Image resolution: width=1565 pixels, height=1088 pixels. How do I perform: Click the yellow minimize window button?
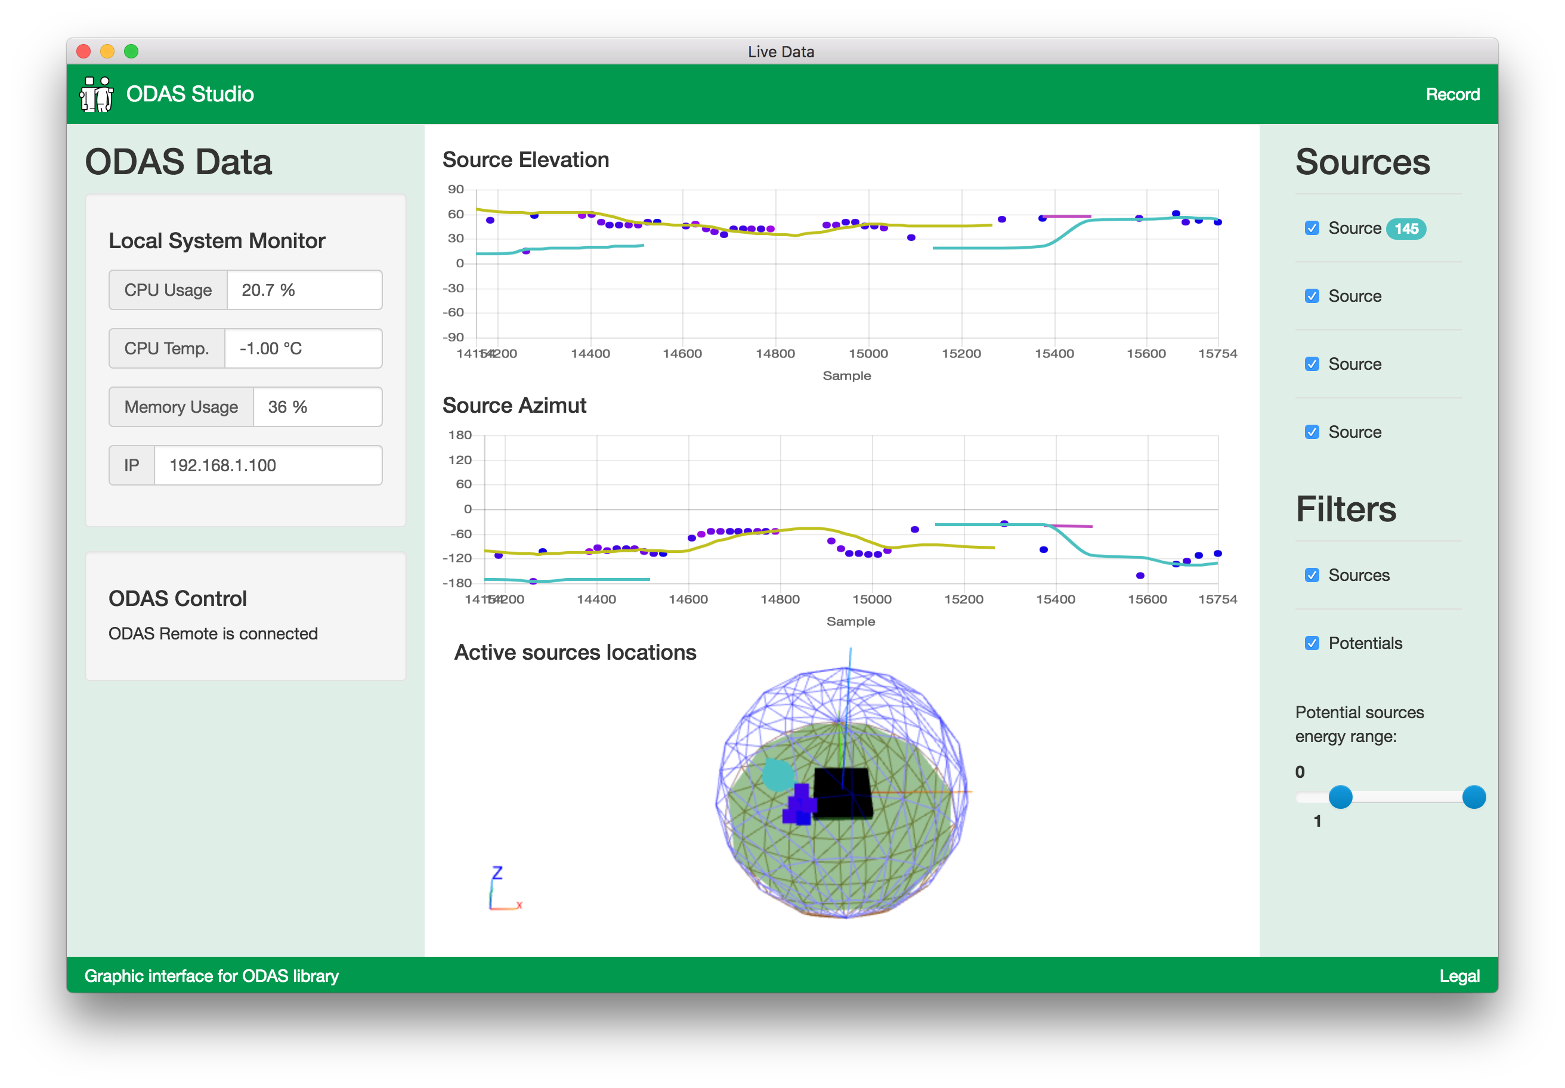click(x=107, y=52)
